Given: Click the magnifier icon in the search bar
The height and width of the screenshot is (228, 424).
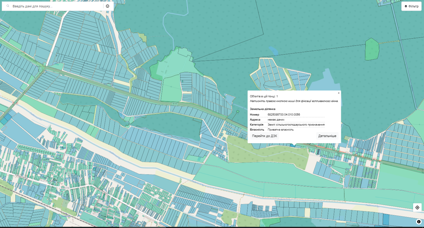Looking at the screenshot, I should (8, 6).
